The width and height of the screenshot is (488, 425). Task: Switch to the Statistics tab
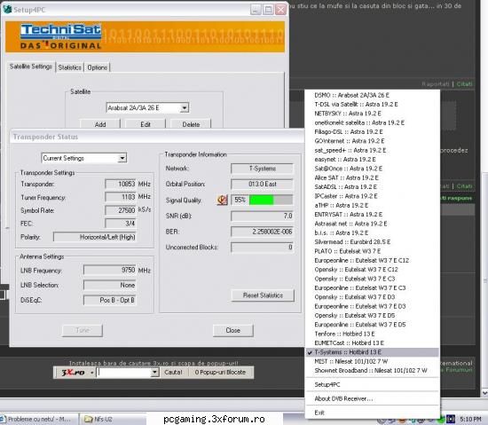click(69, 67)
